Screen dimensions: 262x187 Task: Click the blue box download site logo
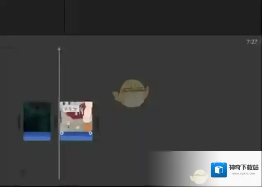(219, 170)
